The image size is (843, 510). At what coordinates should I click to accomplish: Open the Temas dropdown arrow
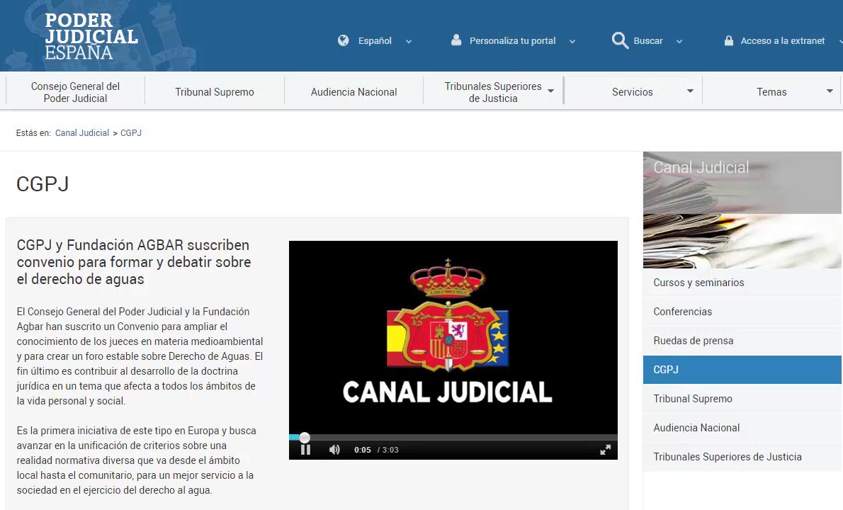[830, 91]
